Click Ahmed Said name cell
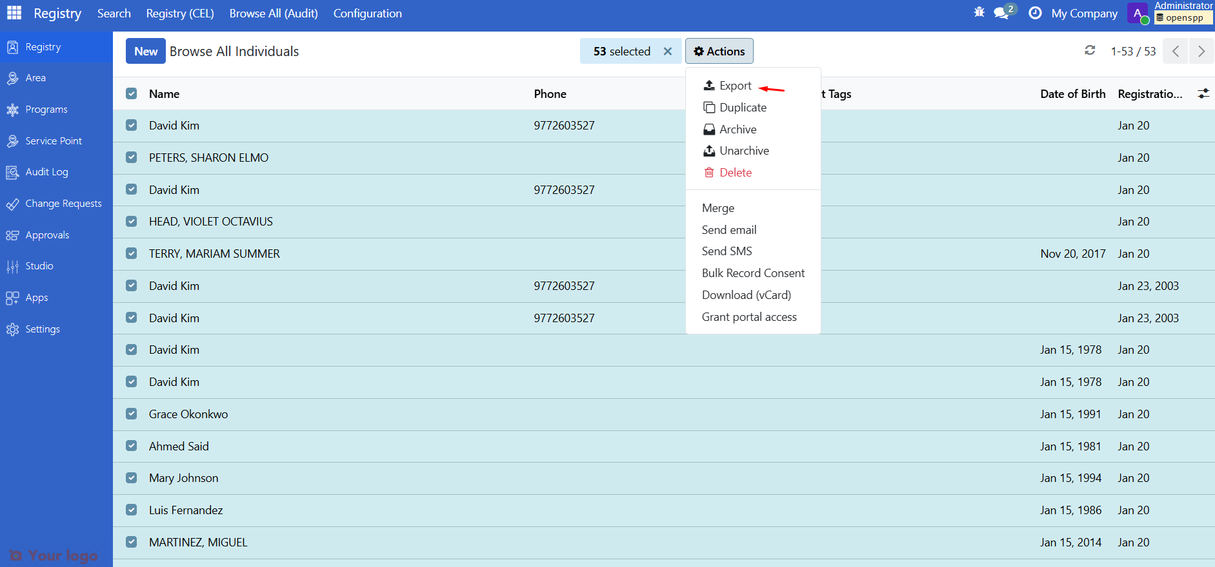Screen dimensions: 1215x567 click(x=179, y=446)
